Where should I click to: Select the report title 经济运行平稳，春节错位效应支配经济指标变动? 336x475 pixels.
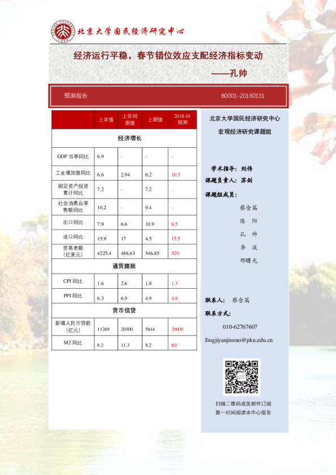[x=168, y=55]
